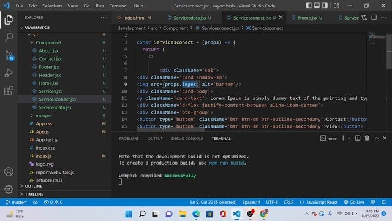This screenshot has width=392, height=221.
Task: Open the Explorer view in activity bar
Action: (9, 20)
